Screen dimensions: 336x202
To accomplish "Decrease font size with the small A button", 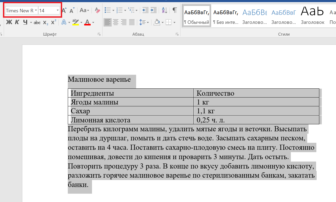I will [x=72, y=11].
